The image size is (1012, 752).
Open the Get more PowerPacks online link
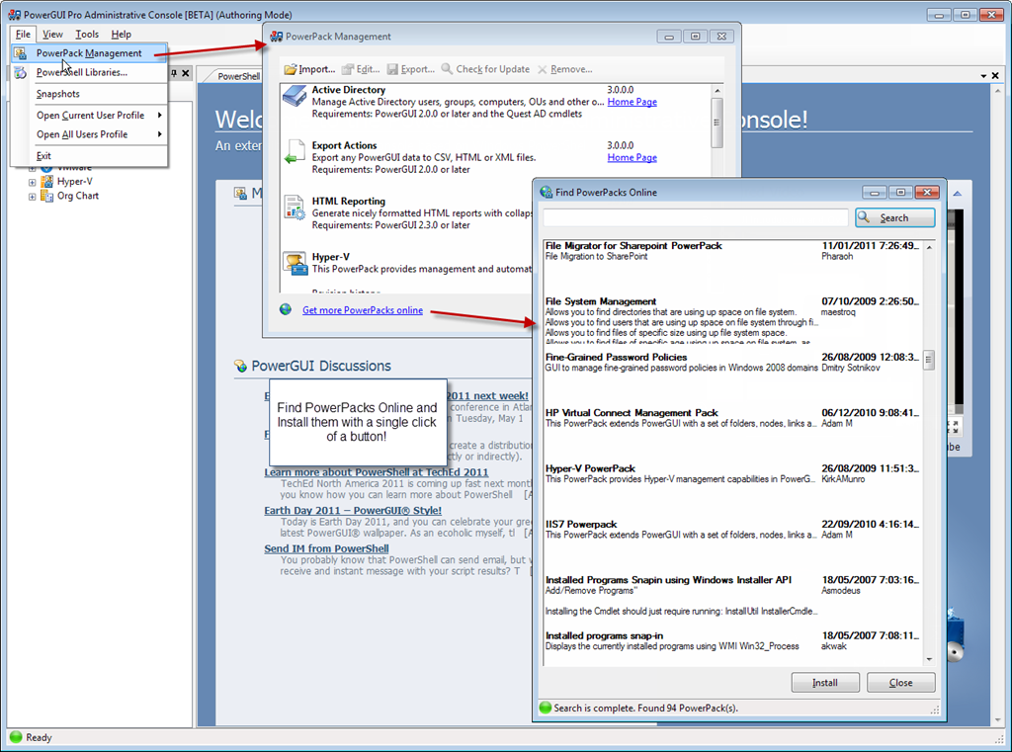click(x=362, y=310)
